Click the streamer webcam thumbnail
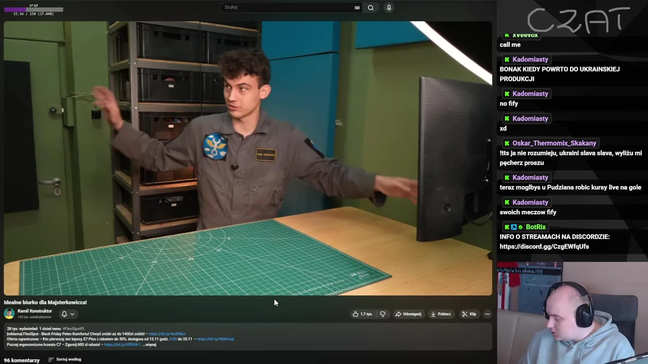648x364 pixels. pyautogui.click(x=572, y=312)
